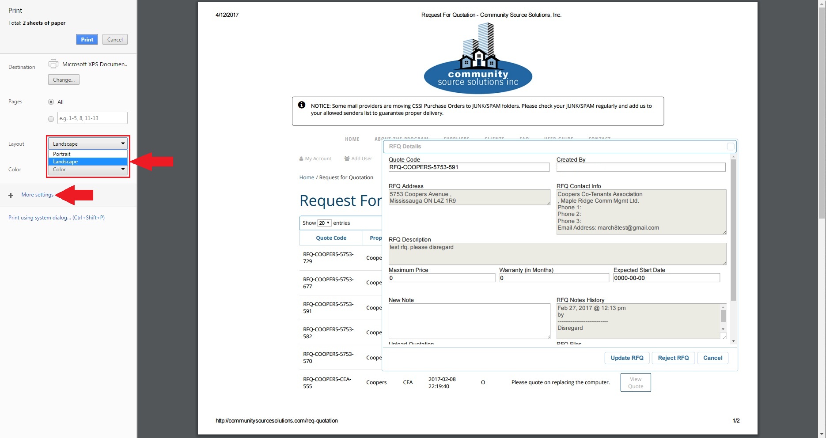
Task: Click the Add User people icon
Action: point(347,159)
